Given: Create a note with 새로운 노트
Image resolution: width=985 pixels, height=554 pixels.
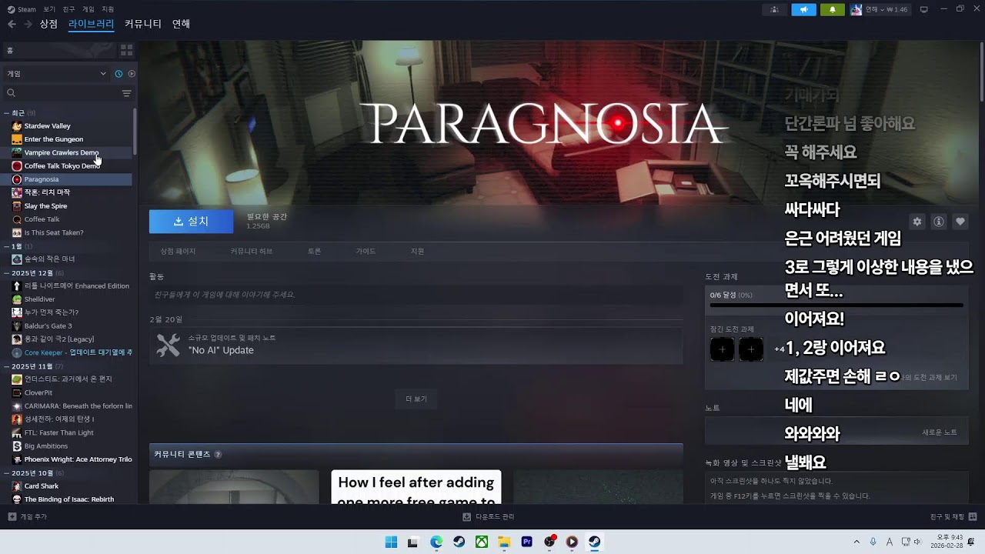Looking at the screenshot, I should click(940, 432).
